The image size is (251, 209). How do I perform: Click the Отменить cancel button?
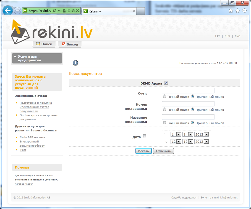tap(163, 151)
